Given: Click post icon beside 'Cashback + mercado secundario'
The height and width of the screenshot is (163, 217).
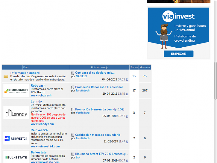Looking at the screenshot, I should pyautogui.click(x=73, y=135).
